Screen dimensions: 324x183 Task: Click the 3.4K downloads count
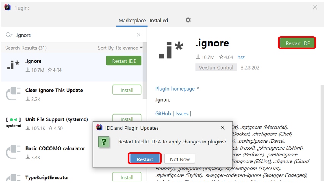33,158
